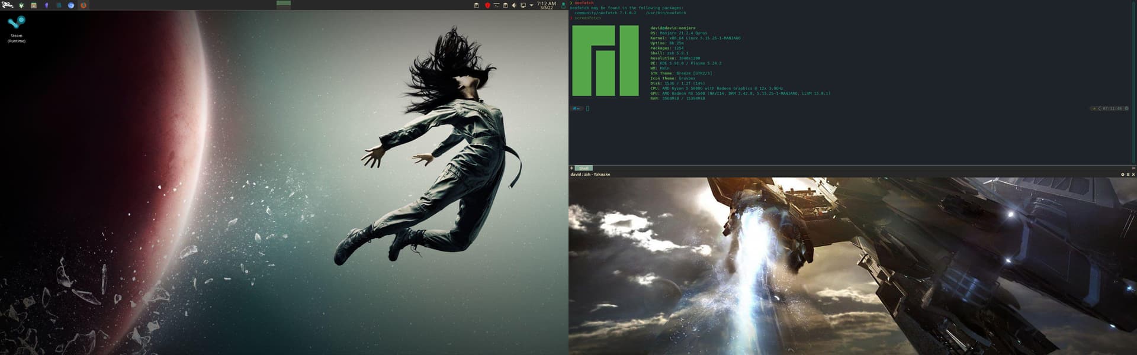The width and height of the screenshot is (1137, 355).
Task: Click the Resolution line in screenfetch
Action: [x=675, y=58]
